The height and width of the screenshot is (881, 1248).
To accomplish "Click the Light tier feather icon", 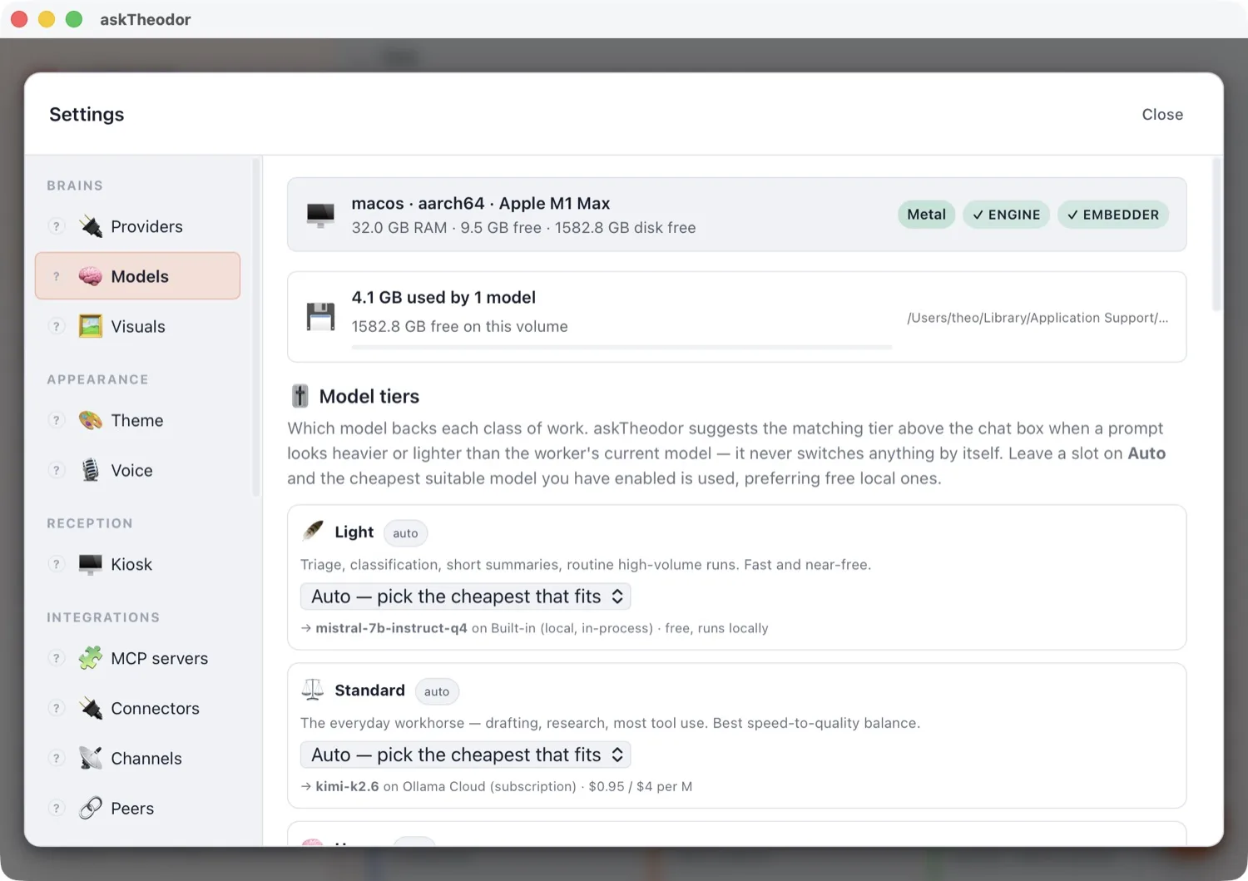I will 313,531.
